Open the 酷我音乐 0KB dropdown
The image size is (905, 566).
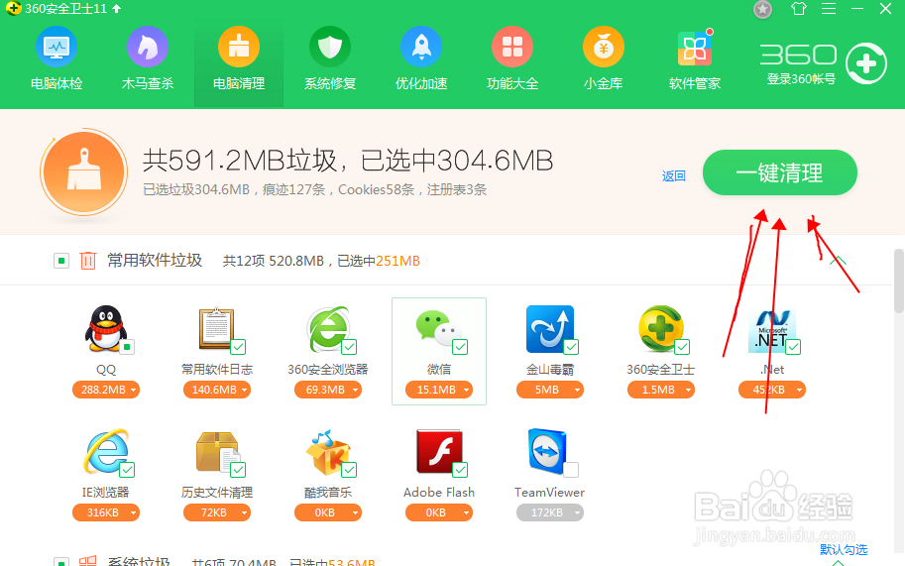(328, 512)
